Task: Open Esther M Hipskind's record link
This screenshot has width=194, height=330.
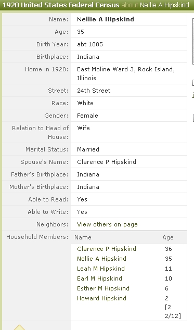Action: click(103, 288)
